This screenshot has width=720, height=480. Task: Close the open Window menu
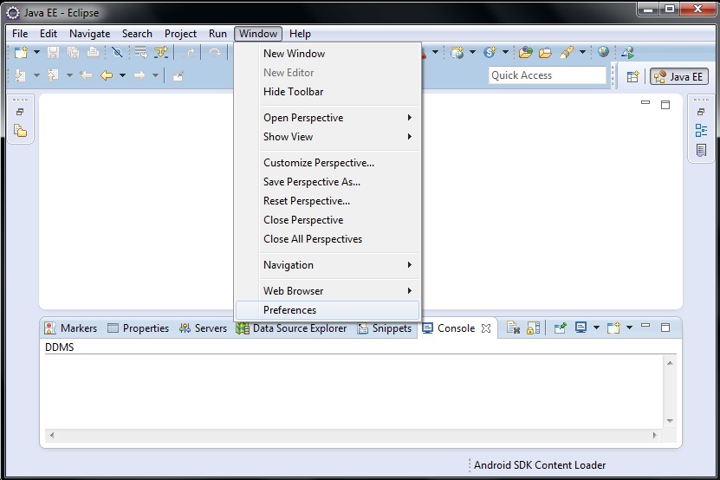coord(258,34)
